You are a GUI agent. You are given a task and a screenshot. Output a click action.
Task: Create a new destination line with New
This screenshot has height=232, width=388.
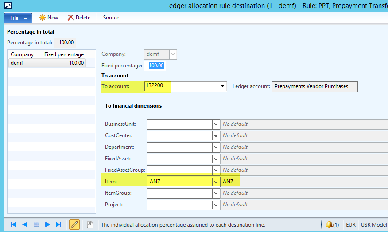(49, 18)
